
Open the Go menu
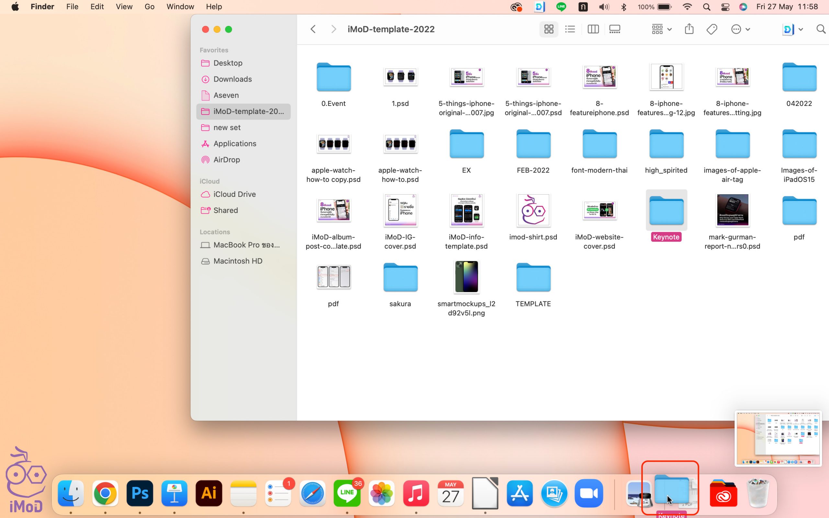pos(149,6)
